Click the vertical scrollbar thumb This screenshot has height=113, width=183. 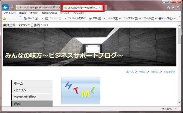point(179,36)
